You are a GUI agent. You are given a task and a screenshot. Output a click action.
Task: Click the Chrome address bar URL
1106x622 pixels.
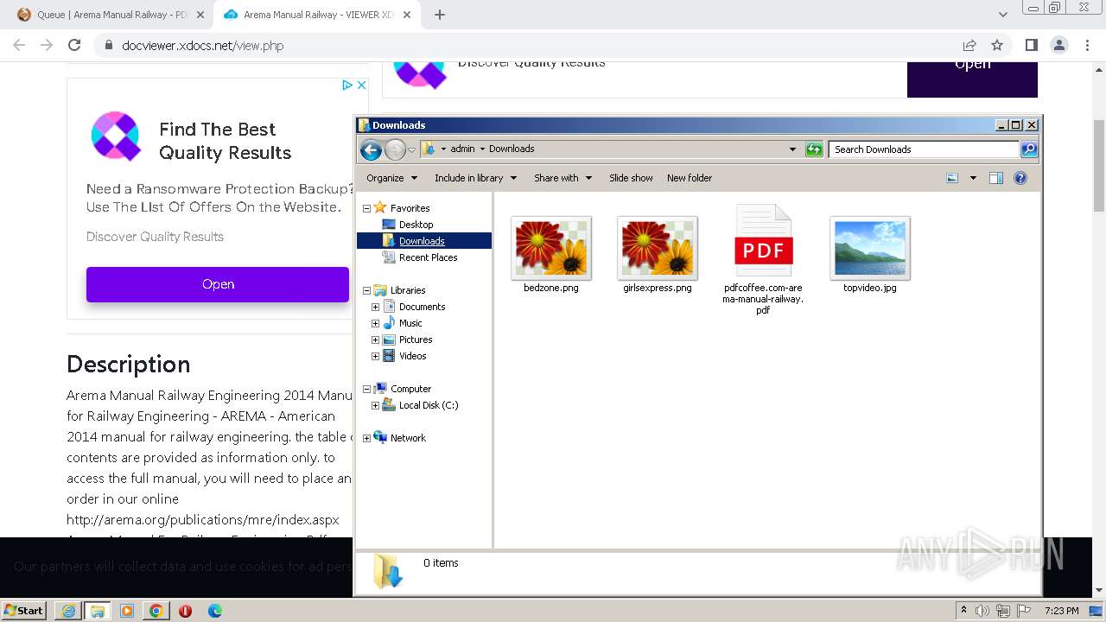click(x=203, y=45)
